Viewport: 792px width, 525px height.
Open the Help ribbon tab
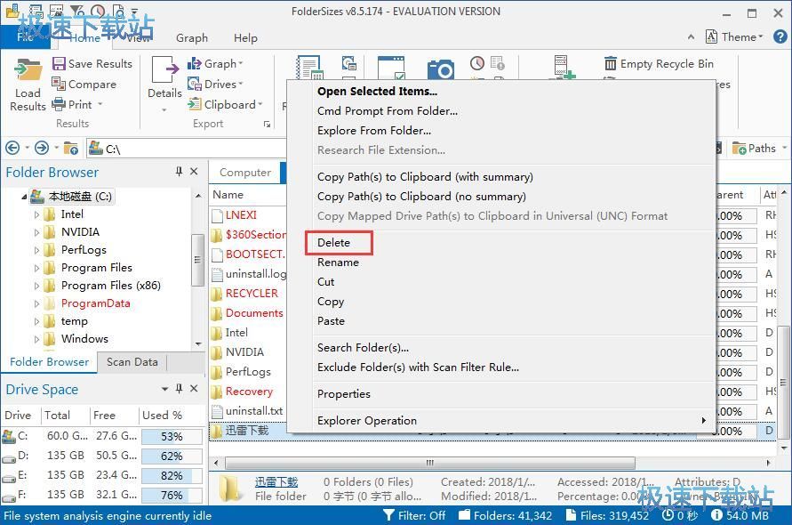[245, 38]
